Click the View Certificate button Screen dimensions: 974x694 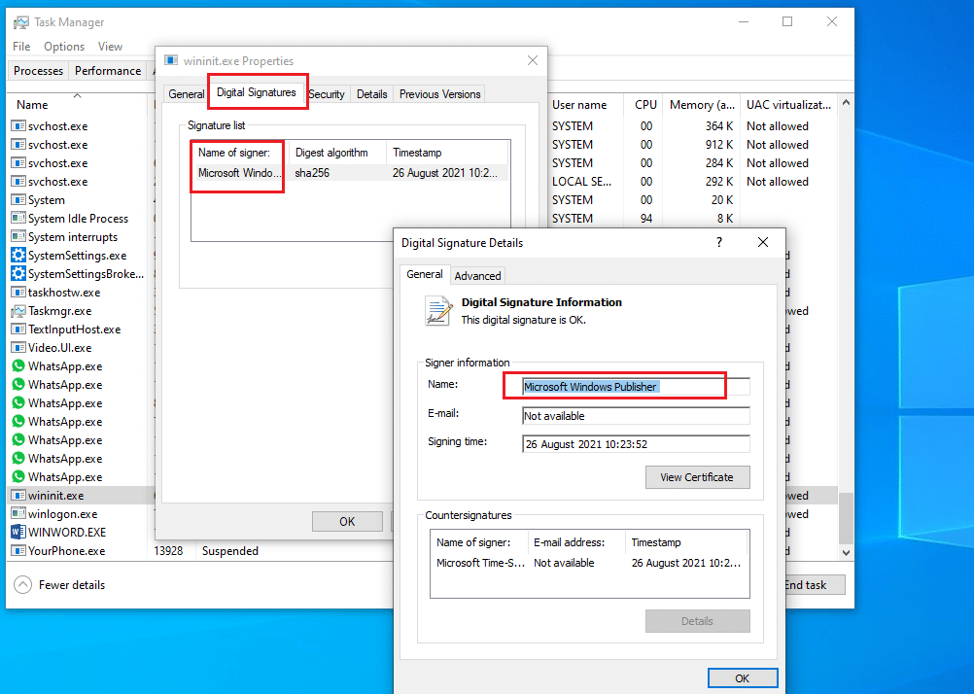click(697, 477)
